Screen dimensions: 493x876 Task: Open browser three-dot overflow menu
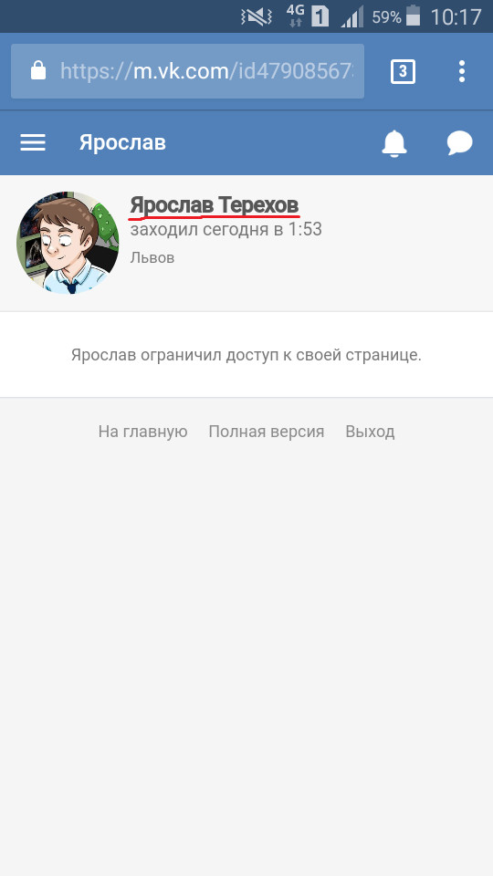462,71
